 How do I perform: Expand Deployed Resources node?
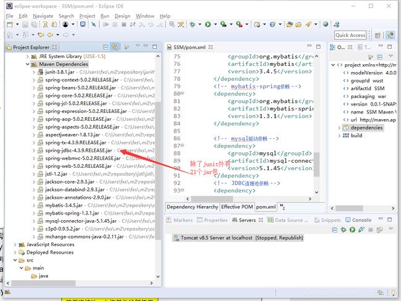click(x=15, y=253)
